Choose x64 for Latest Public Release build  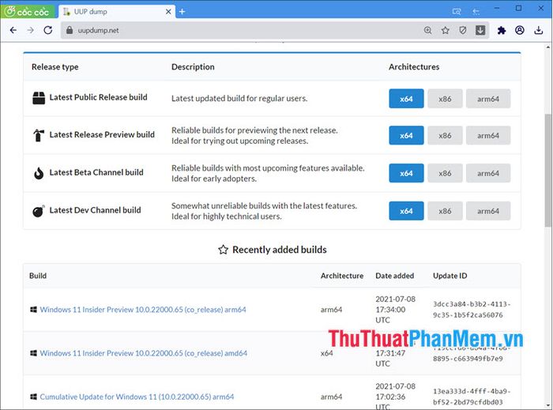(x=406, y=99)
